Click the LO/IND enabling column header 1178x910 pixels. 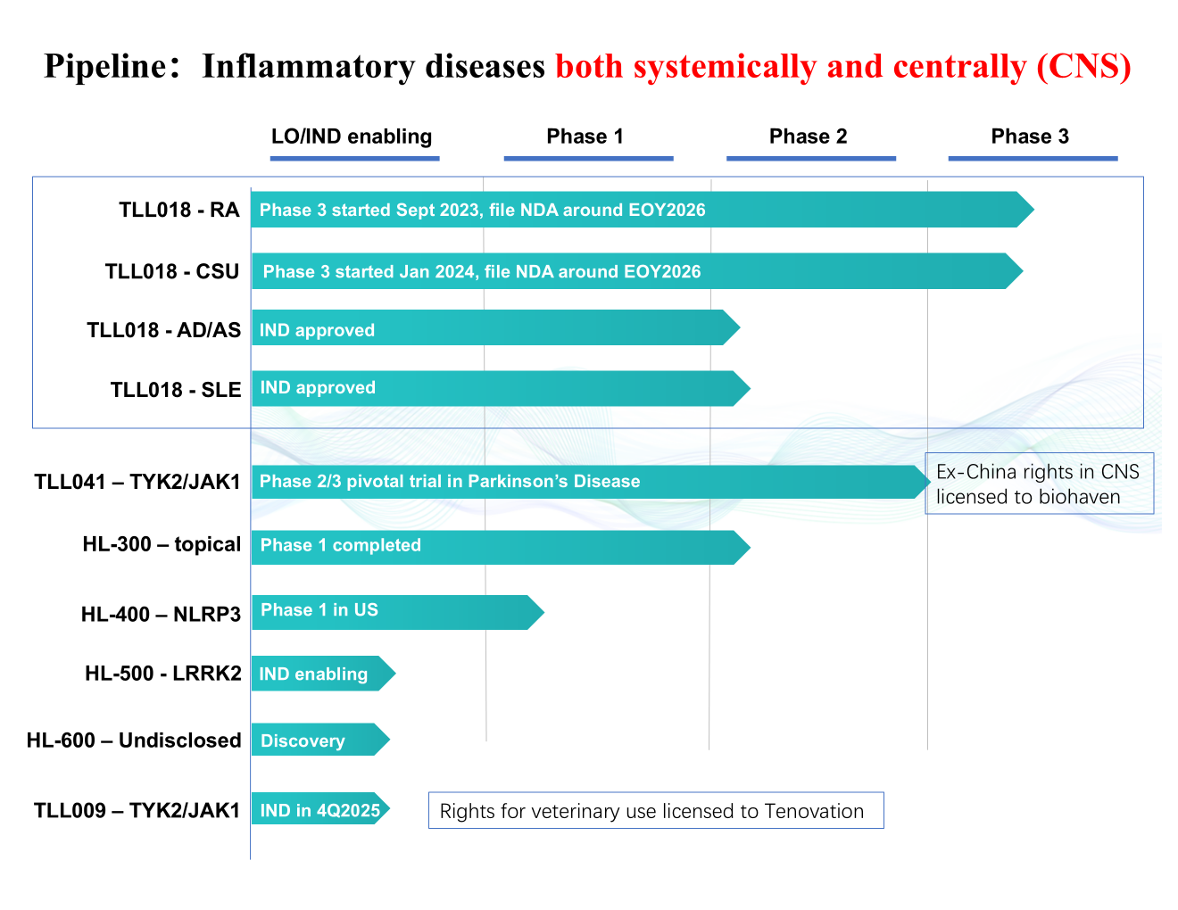352,136
